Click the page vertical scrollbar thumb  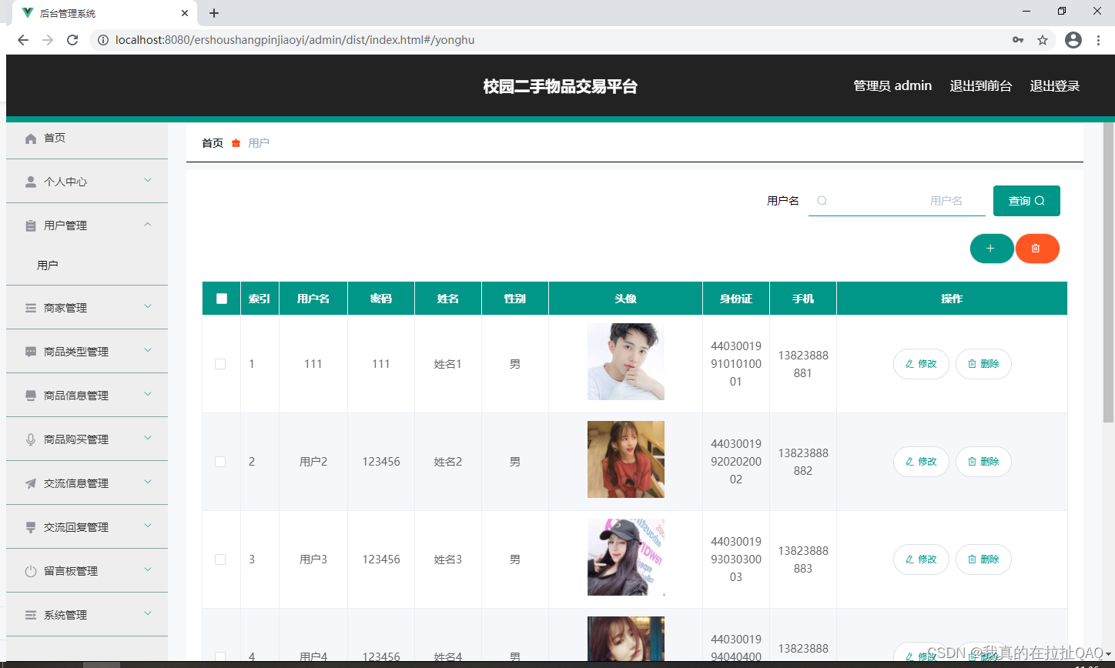click(x=1109, y=272)
